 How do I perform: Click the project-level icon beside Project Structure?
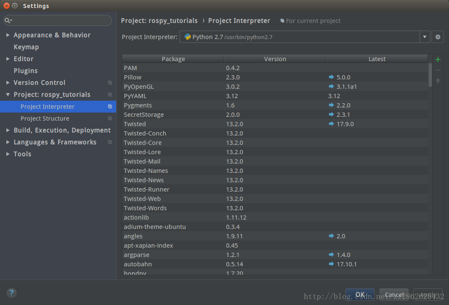pyautogui.click(x=110, y=119)
